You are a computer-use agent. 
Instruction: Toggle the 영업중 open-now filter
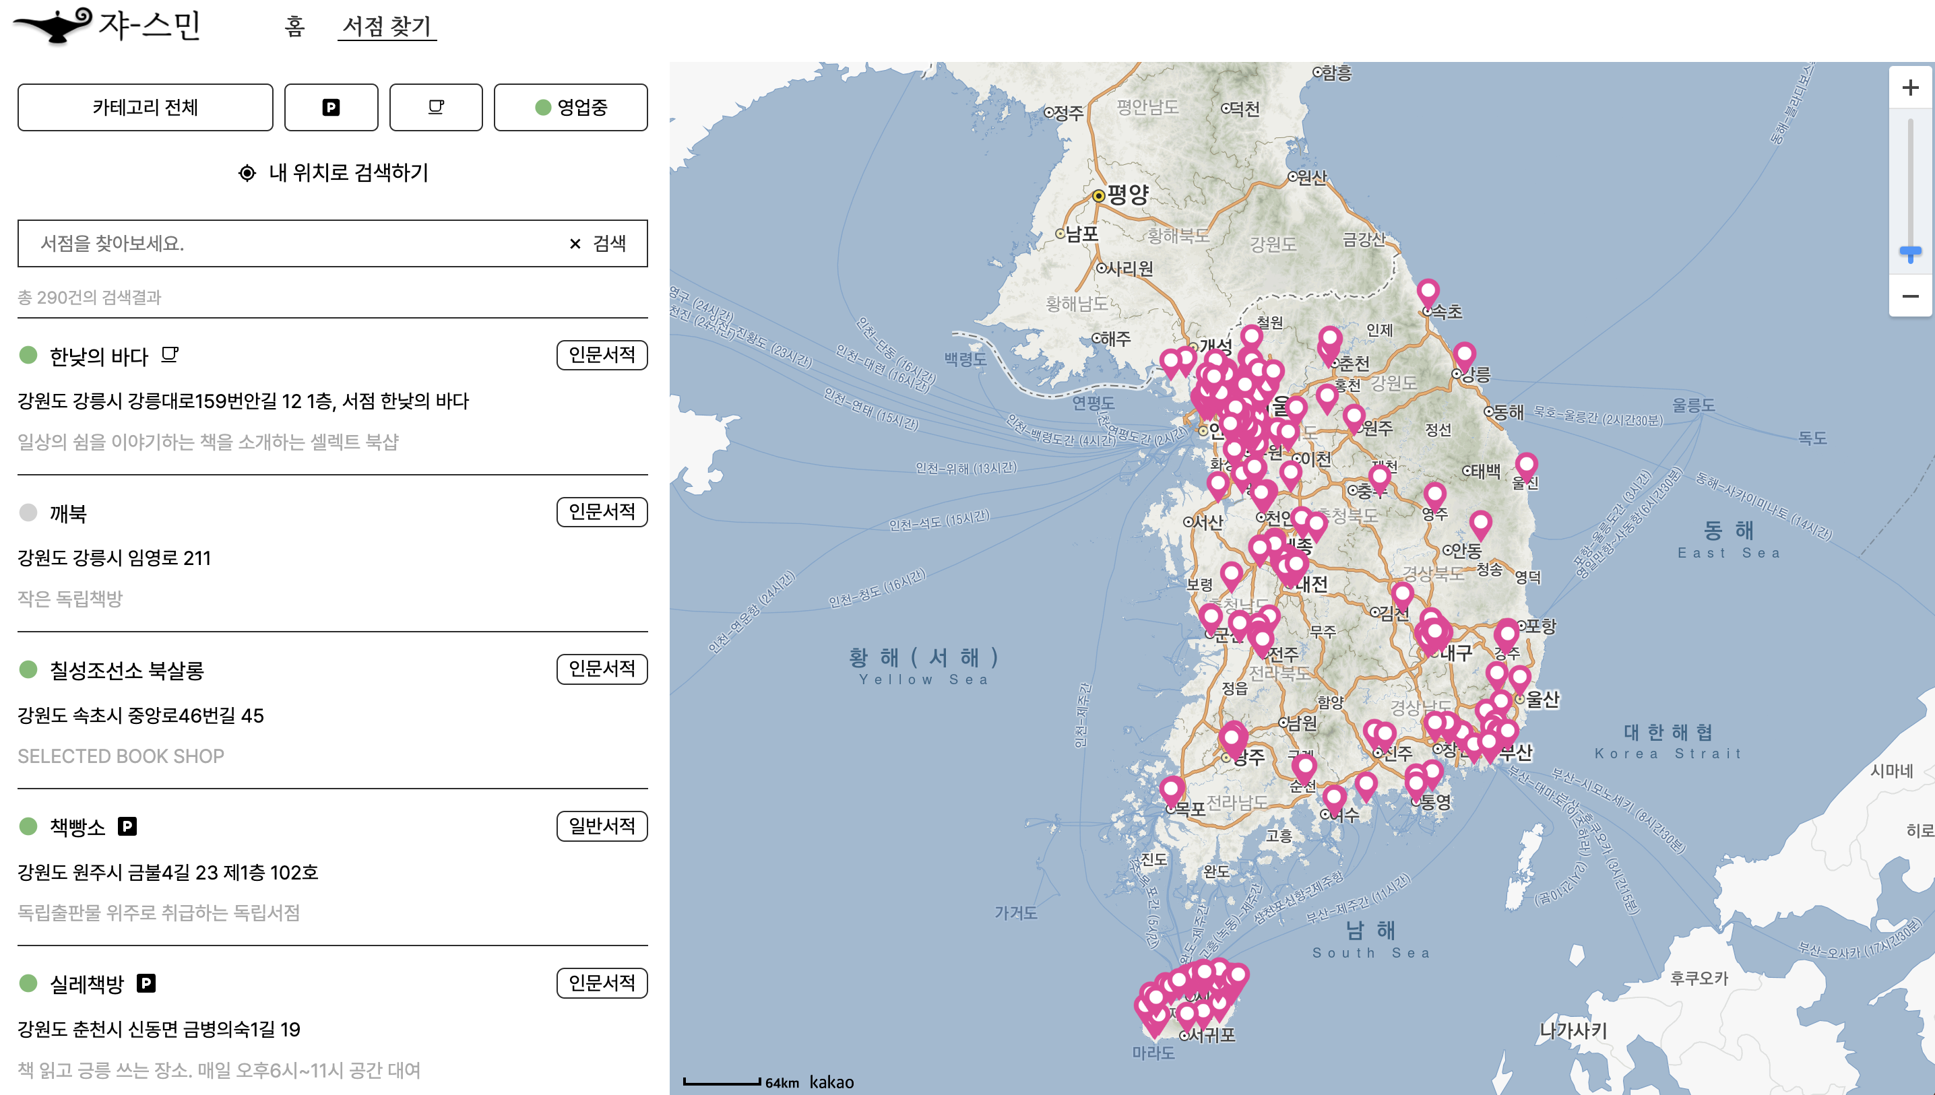570,108
